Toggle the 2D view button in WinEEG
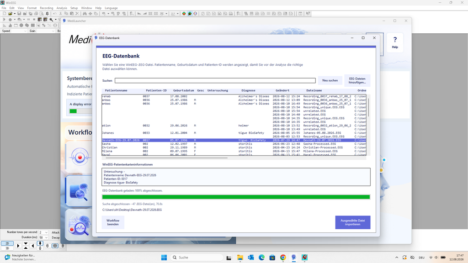468x263 pixels. click(7, 243)
